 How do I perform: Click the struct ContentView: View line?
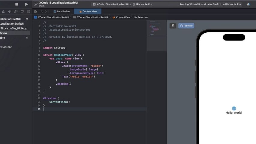(64, 55)
